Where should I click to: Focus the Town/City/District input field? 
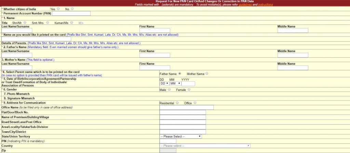coord(183,132)
